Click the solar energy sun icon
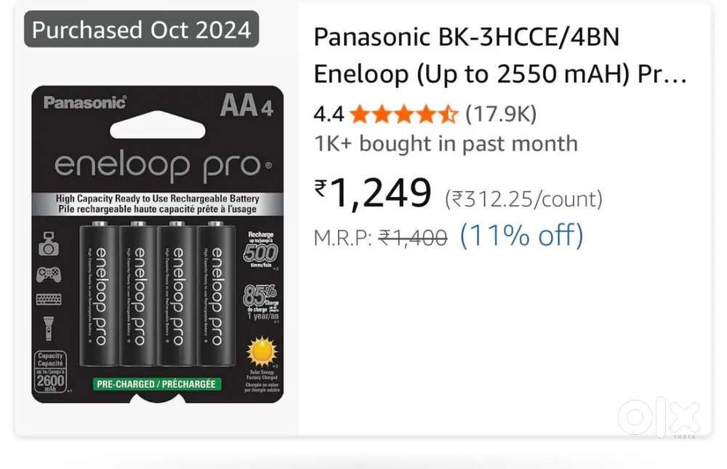The height and width of the screenshot is (469, 727). click(x=261, y=353)
